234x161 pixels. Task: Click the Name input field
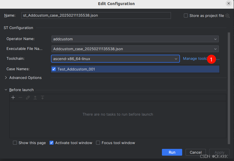pyautogui.click(x=96, y=16)
